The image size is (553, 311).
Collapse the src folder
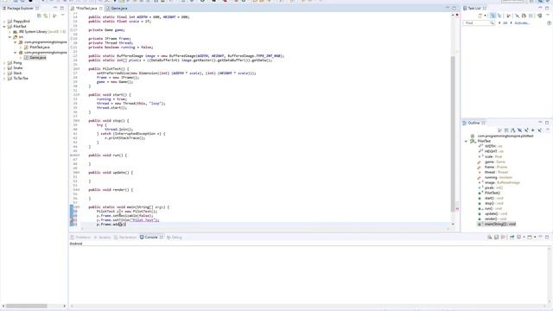click(10, 36)
